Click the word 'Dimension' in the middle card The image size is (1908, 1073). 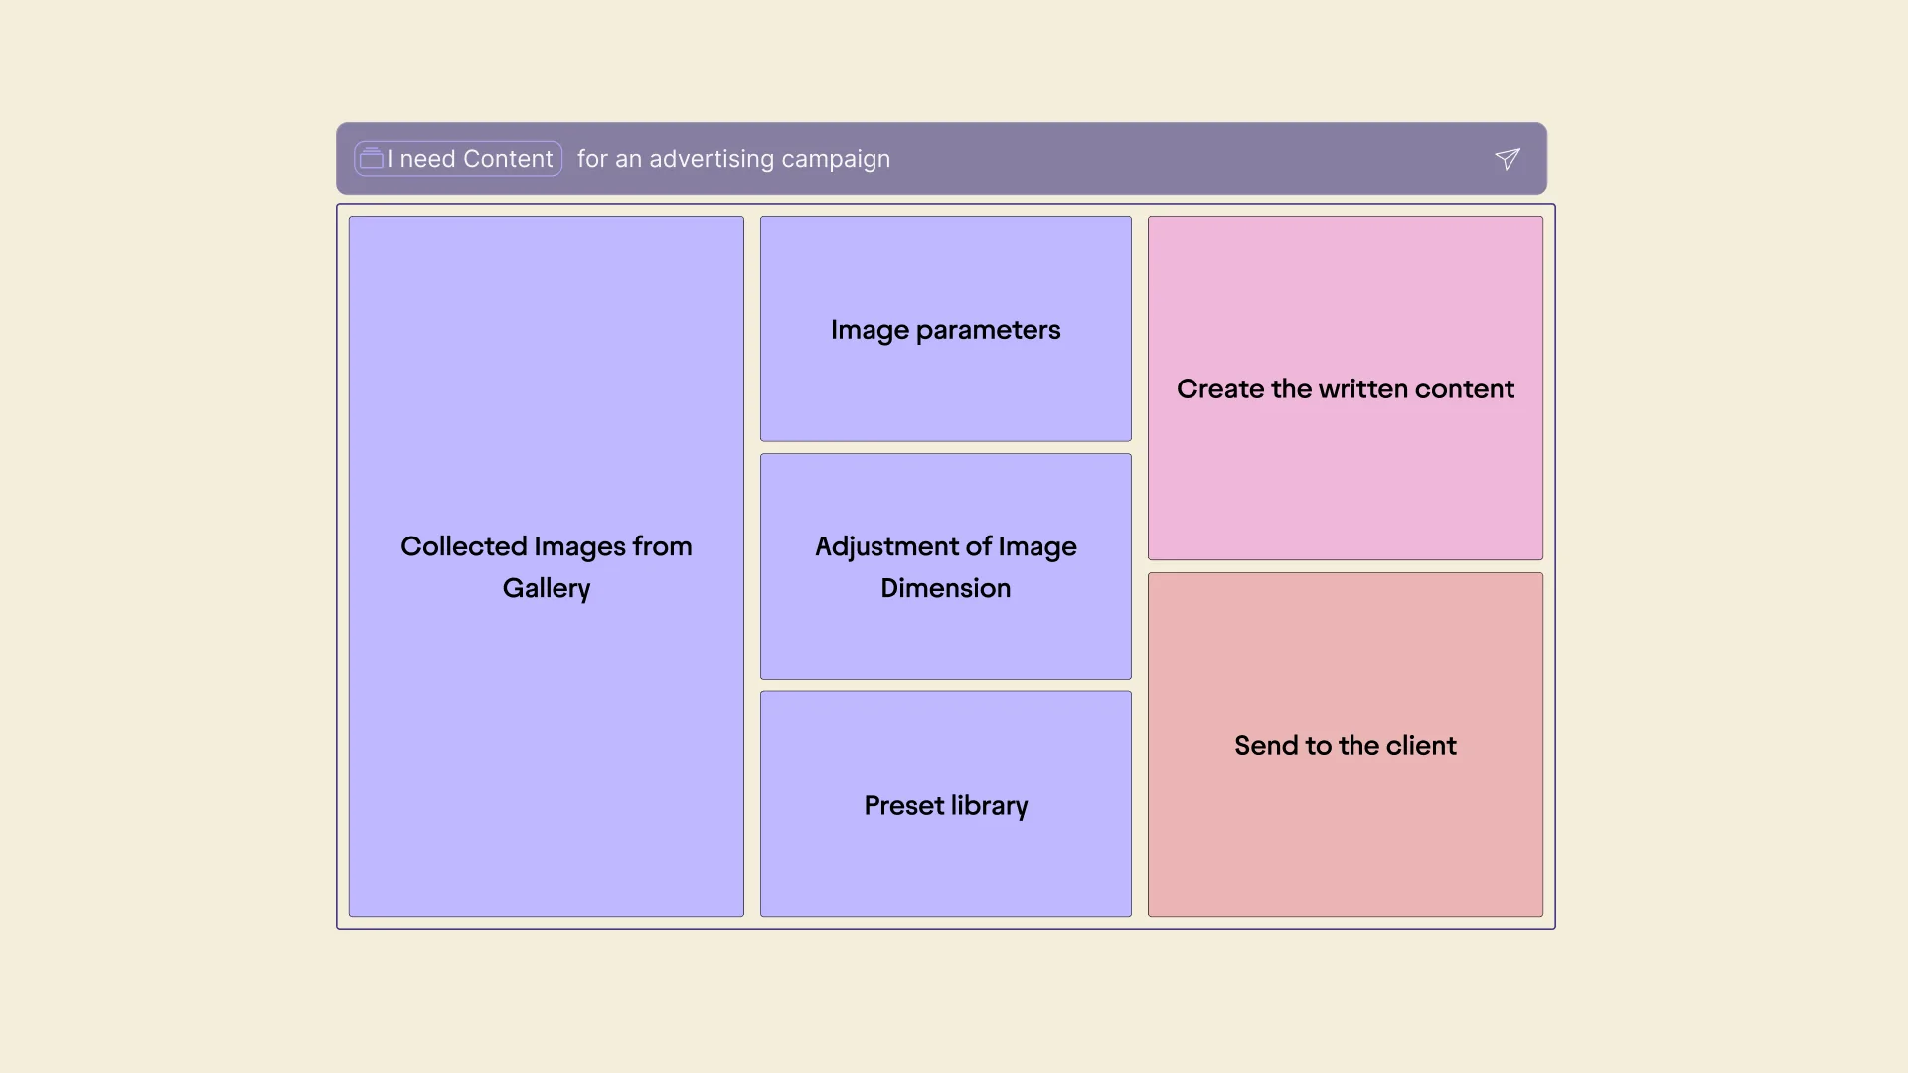(946, 588)
